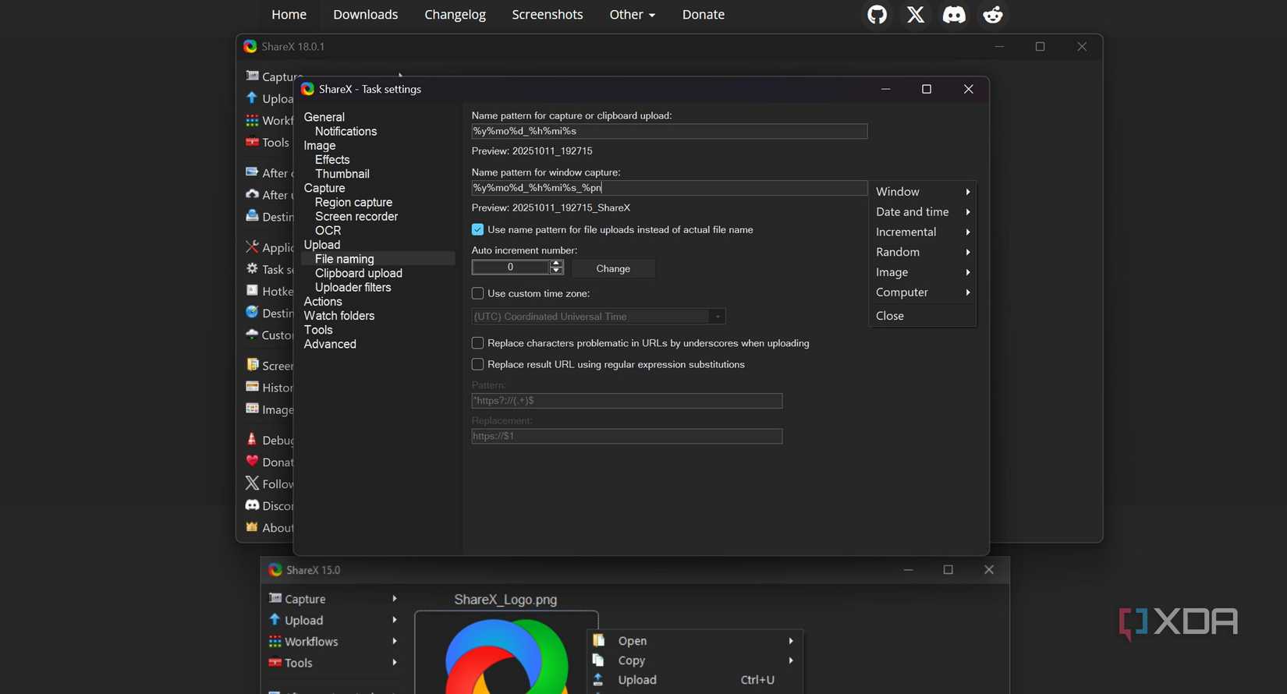Click the Change button for auto increment
The width and height of the screenshot is (1287, 694).
coord(613,268)
